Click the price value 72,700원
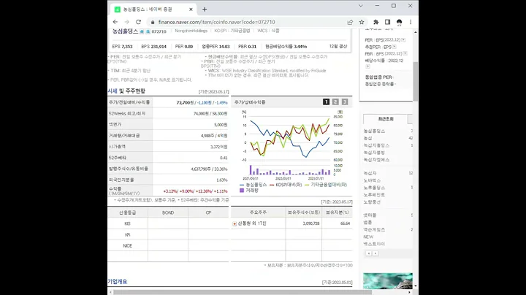 tap(185, 102)
